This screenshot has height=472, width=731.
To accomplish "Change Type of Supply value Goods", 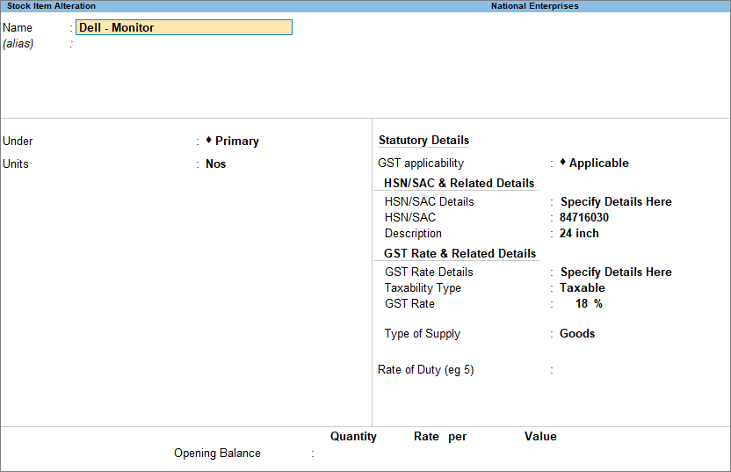I will (577, 333).
